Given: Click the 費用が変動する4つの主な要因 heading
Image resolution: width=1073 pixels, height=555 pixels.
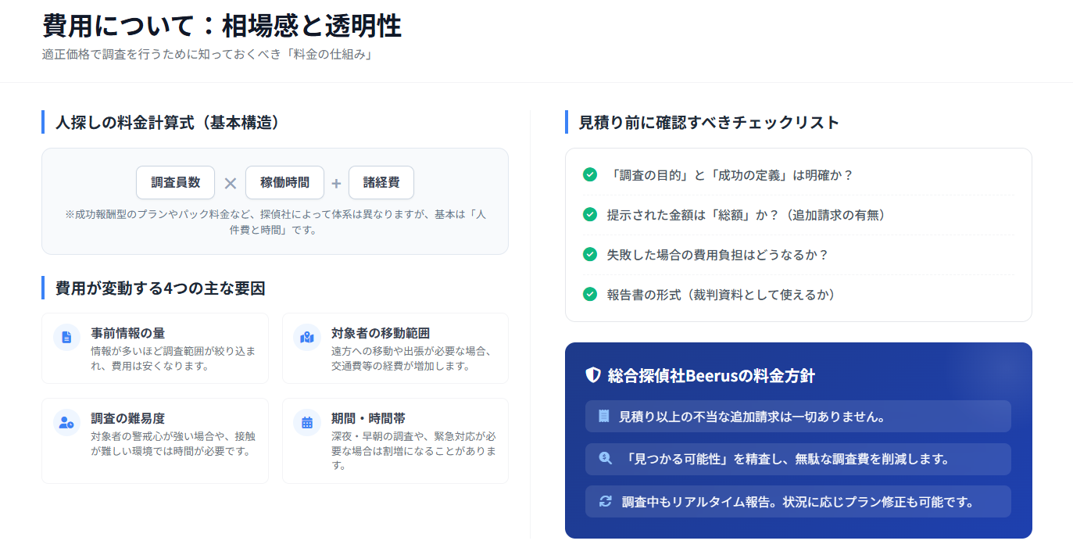Looking at the screenshot, I should click(160, 288).
